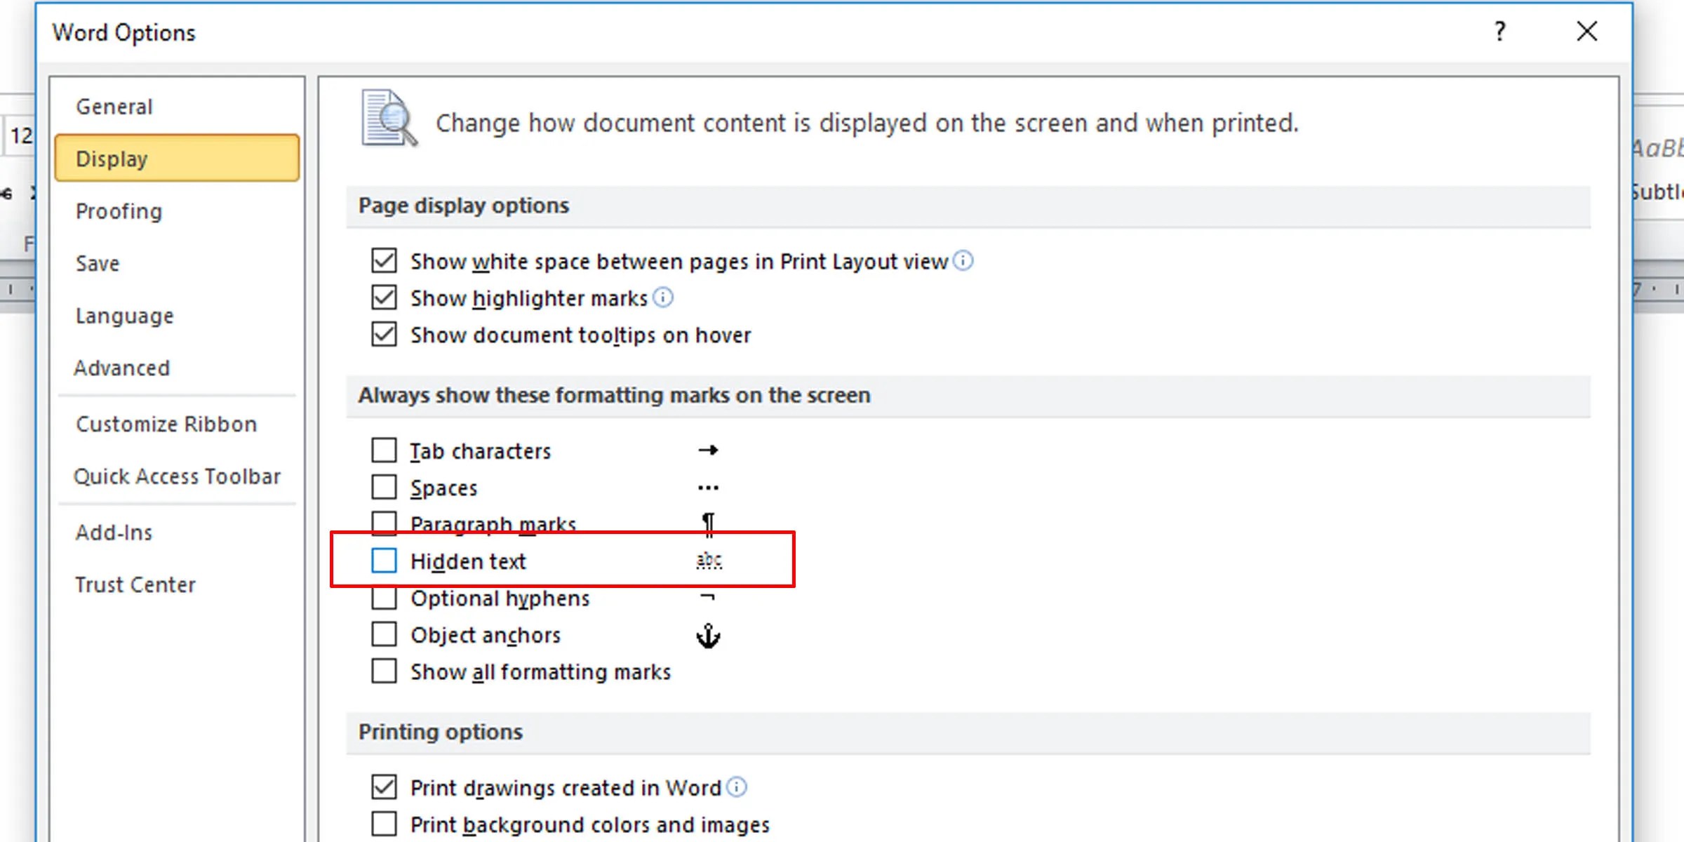The height and width of the screenshot is (842, 1684).
Task: Disable Show document tooltips on hover
Action: click(x=384, y=335)
